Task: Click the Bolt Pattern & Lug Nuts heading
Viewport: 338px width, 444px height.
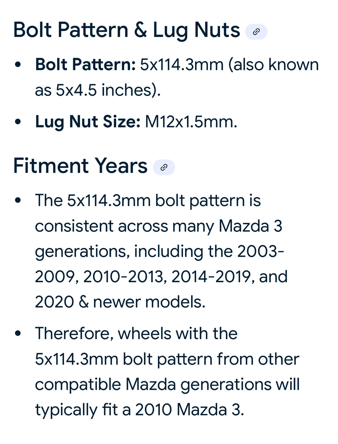Action: pos(127,31)
